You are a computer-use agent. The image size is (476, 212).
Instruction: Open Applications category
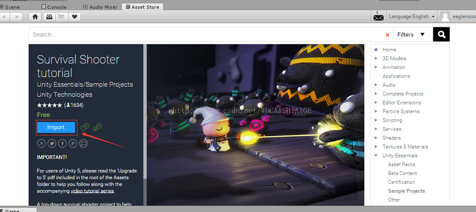tap(396, 76)
